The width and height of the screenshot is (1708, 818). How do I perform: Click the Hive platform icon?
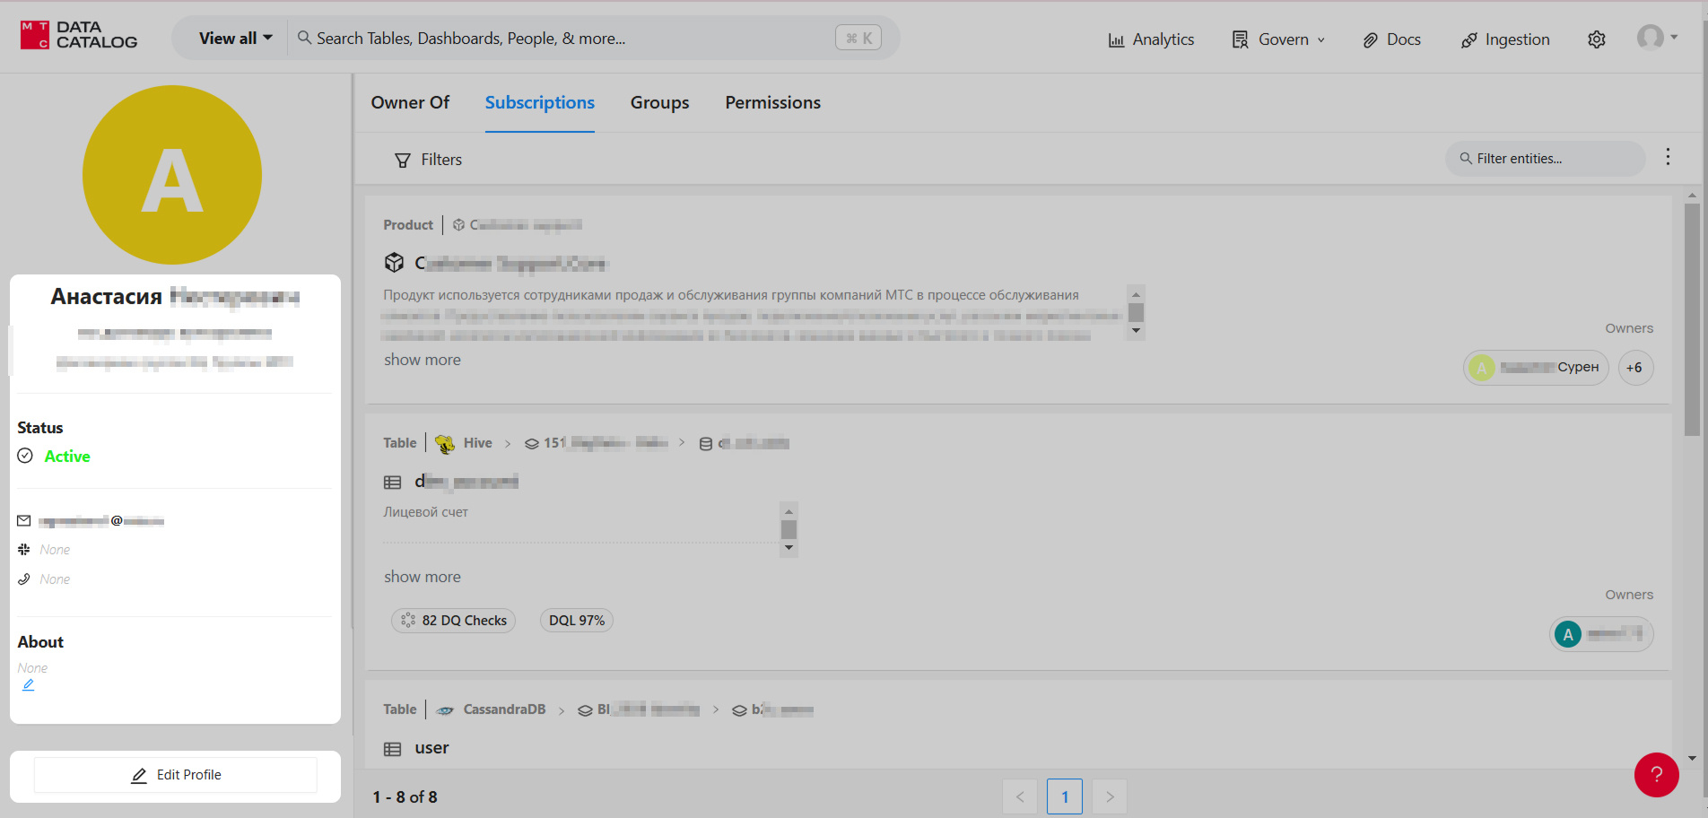[444, 443]
